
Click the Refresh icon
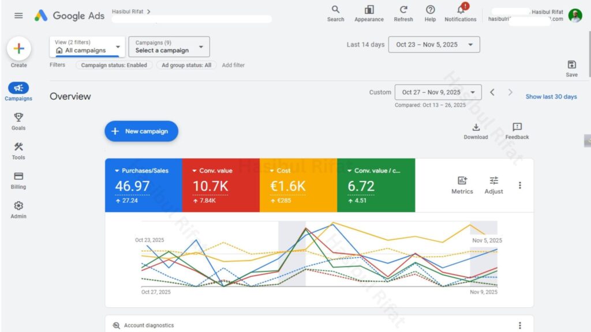point(403,10)
